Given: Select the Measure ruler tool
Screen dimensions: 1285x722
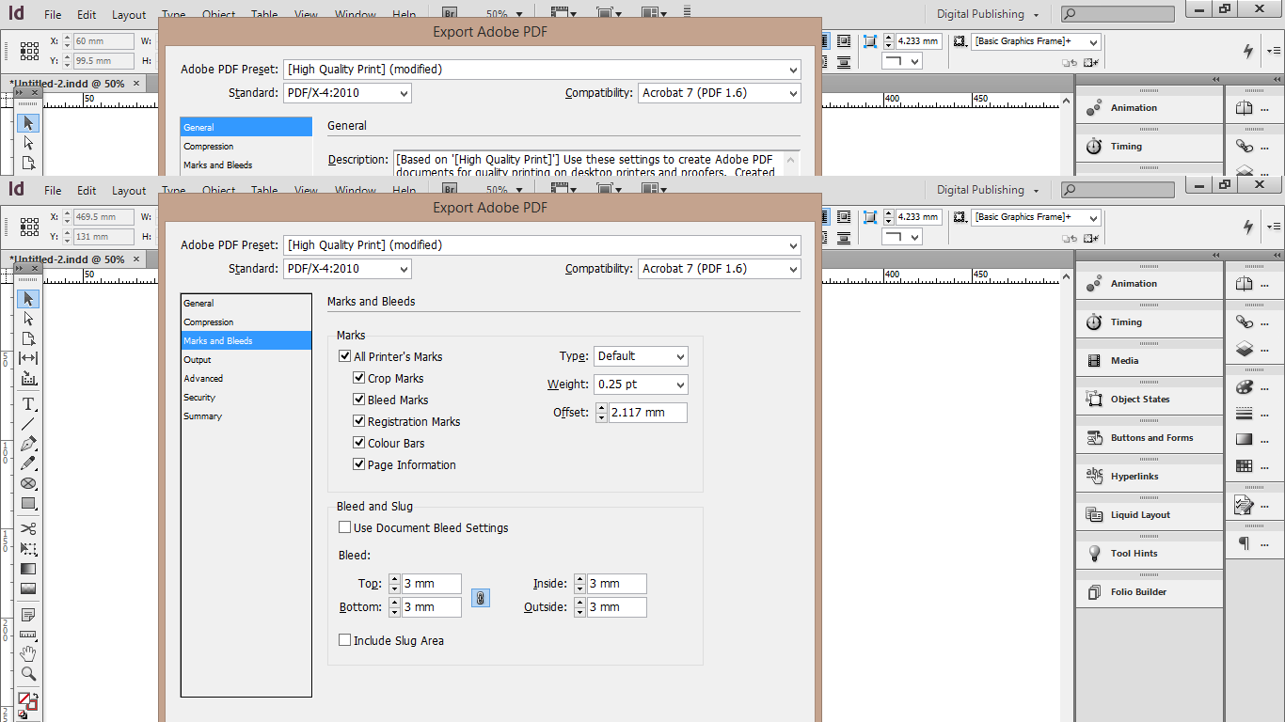Looking at the screenshot, I should coord(28,635).
